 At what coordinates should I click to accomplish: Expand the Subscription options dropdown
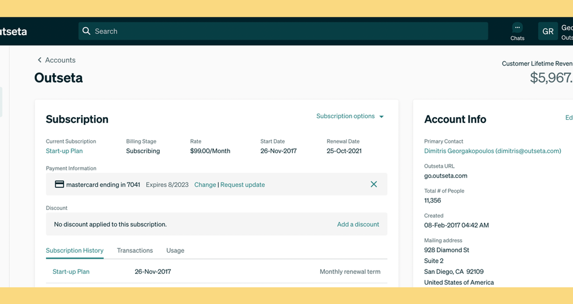tap(350, 116)
